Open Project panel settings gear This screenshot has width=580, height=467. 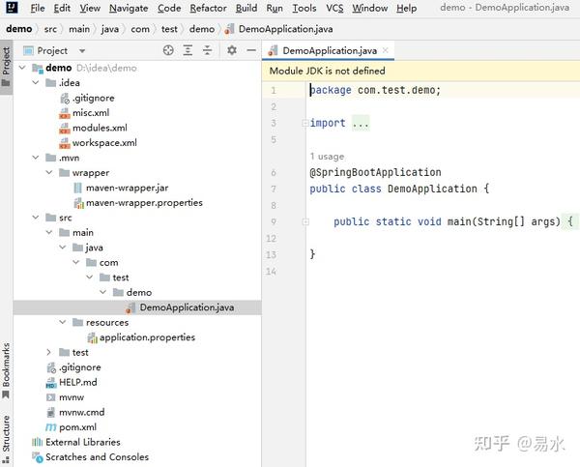231,50
